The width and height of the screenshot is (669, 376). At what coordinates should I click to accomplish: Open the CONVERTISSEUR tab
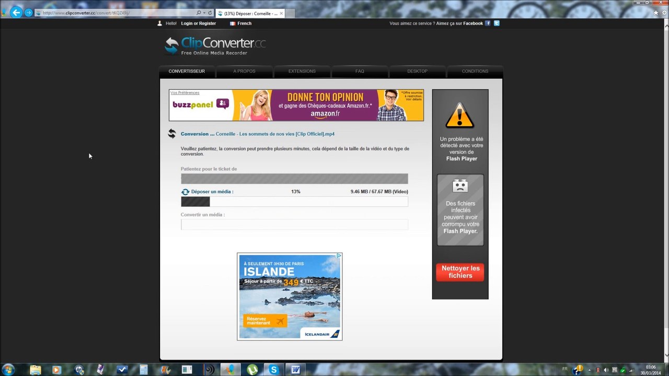(x=187, y=71)
